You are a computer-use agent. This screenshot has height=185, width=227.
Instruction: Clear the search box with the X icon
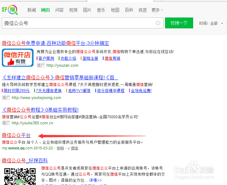click(x=158, y=23)
